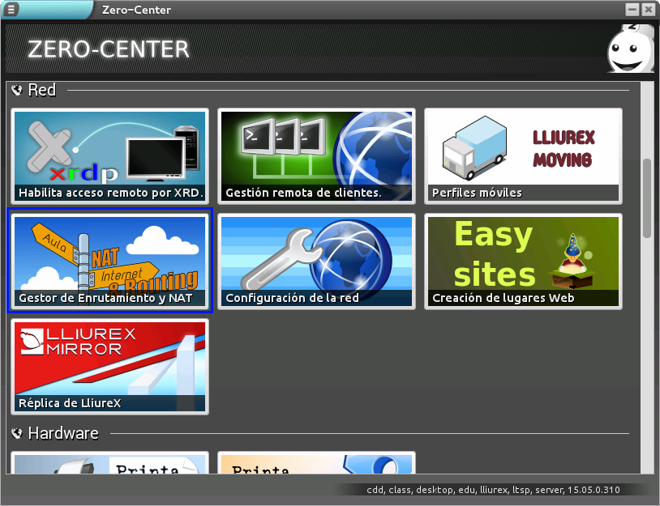Close the Zero-Center window

648,10
